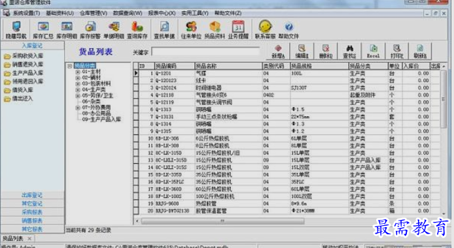Select the row selector for ID 10
454x248 pixels.
[x=136, y=138]
